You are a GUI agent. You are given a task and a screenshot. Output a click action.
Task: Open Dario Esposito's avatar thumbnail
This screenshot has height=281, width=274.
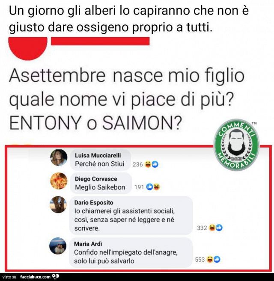click(58, 204)
